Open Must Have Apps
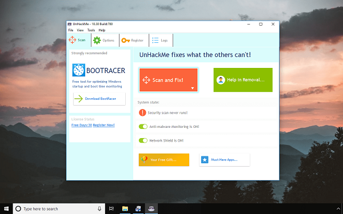Image resolution: width=343 pixels, height=214 pixels. (225, 160)
